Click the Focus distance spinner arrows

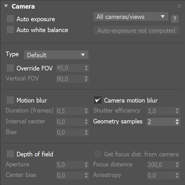177,165
